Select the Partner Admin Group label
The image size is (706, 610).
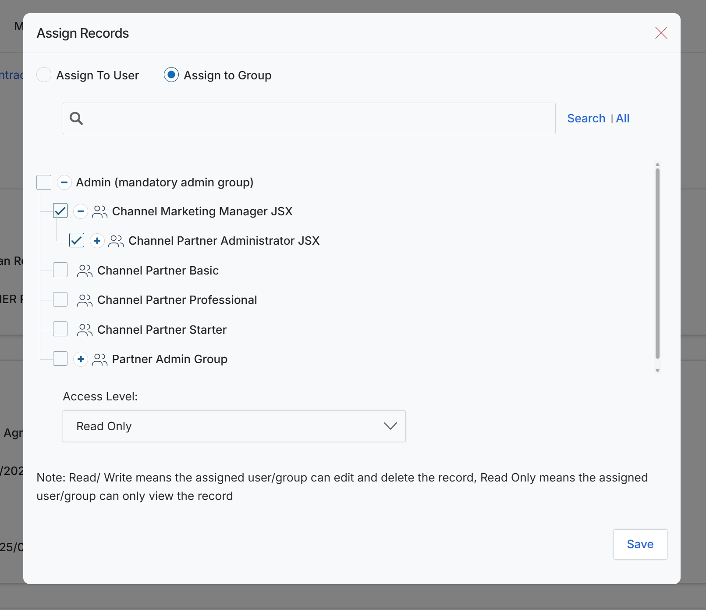170,359
